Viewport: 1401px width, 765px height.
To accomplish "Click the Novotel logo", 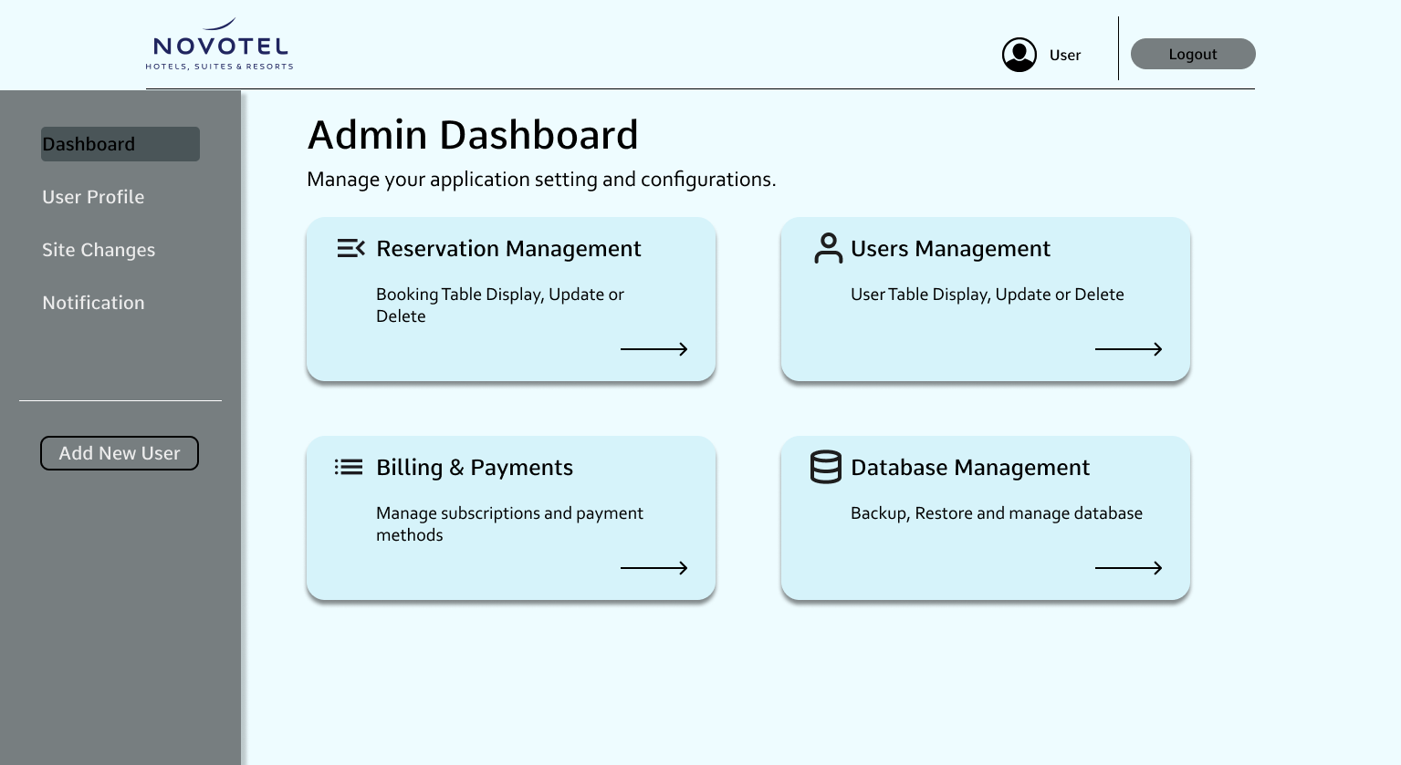I will (219, 44).
